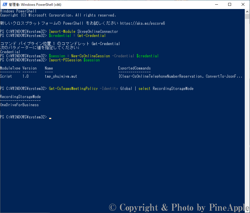Click the Get-CsTeamsMeetingPolicy command text
The image size is (250, 213).
[x=73, y=88]
